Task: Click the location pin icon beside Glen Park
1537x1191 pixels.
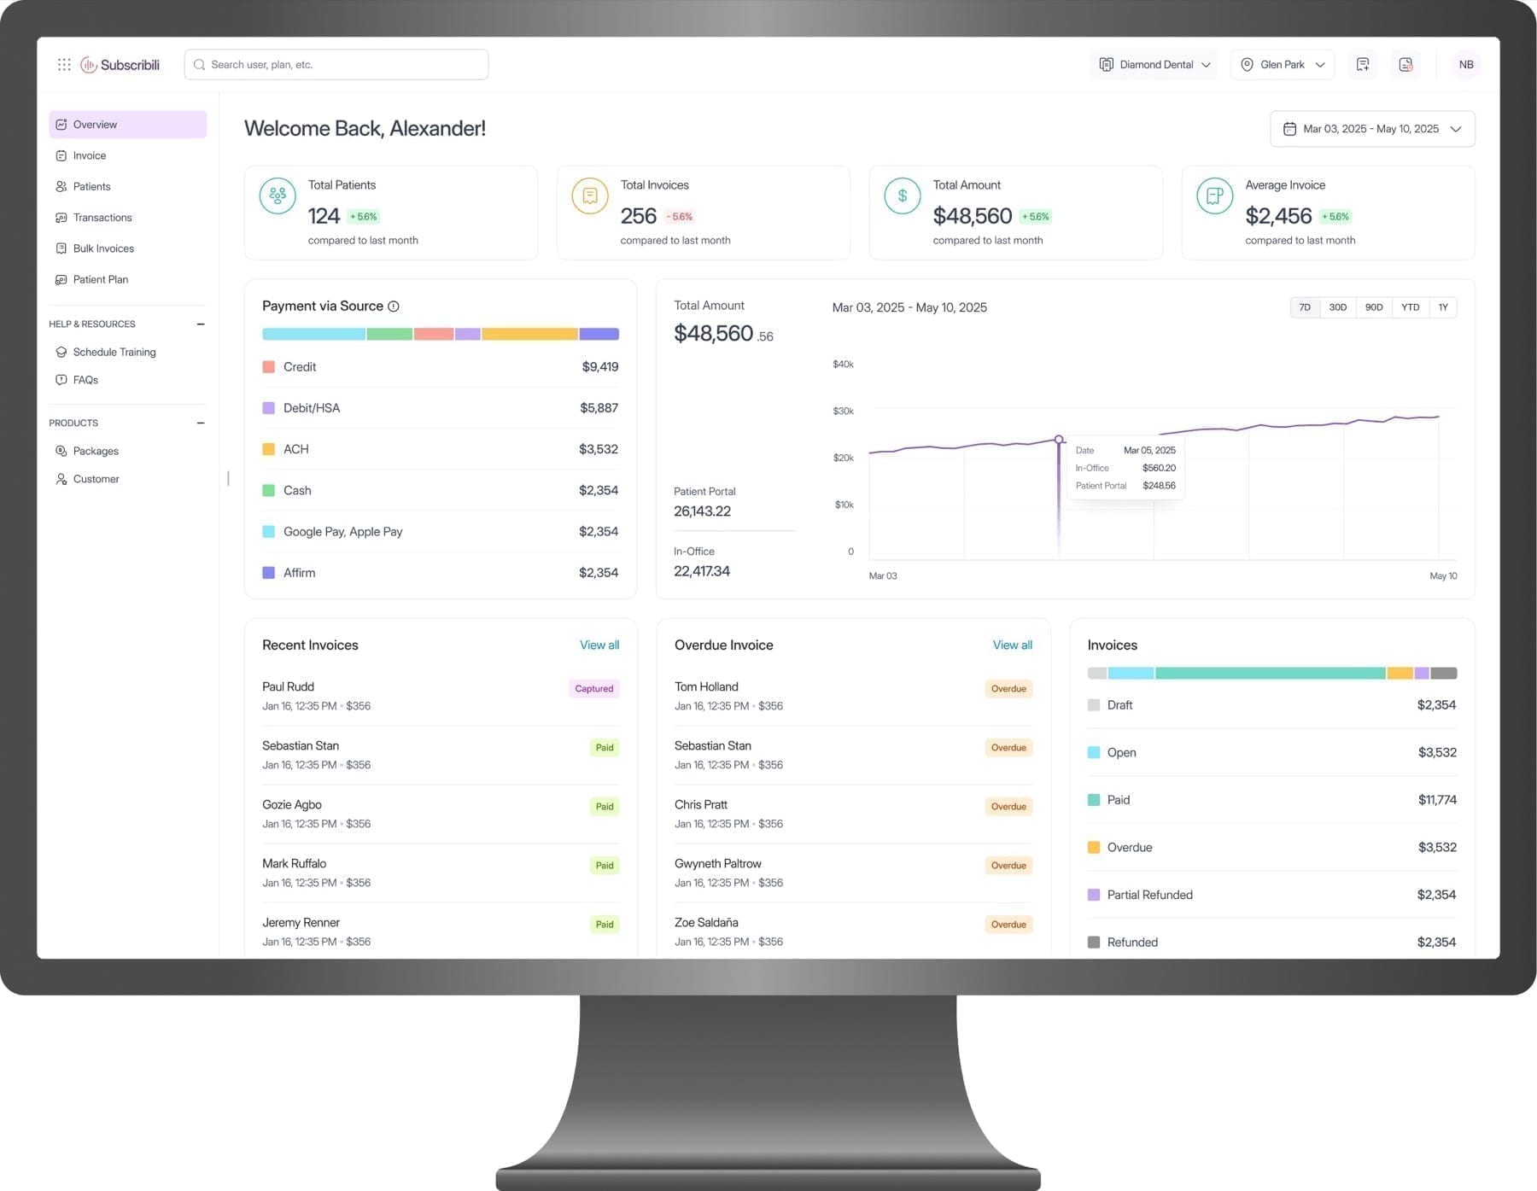Action: [1247, 65]
